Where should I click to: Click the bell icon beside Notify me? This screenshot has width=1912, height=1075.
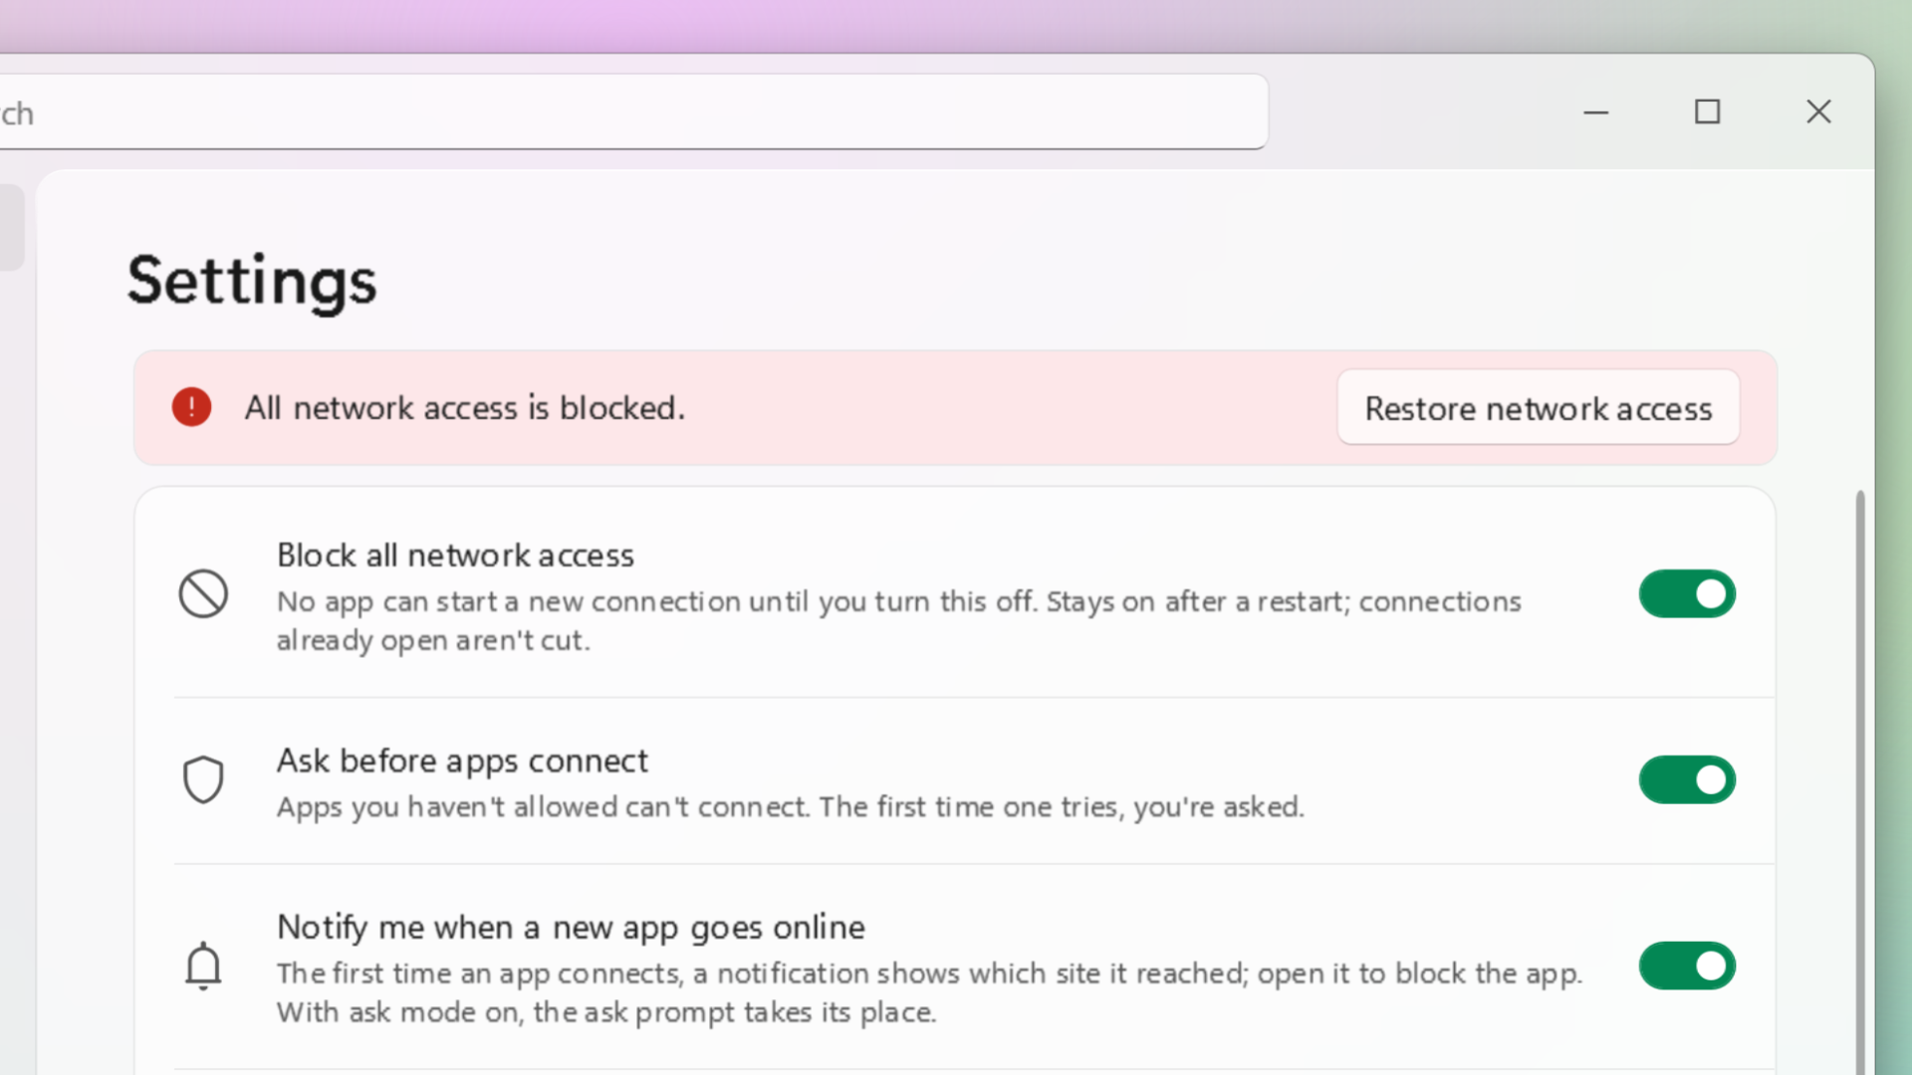pos(203,966)
